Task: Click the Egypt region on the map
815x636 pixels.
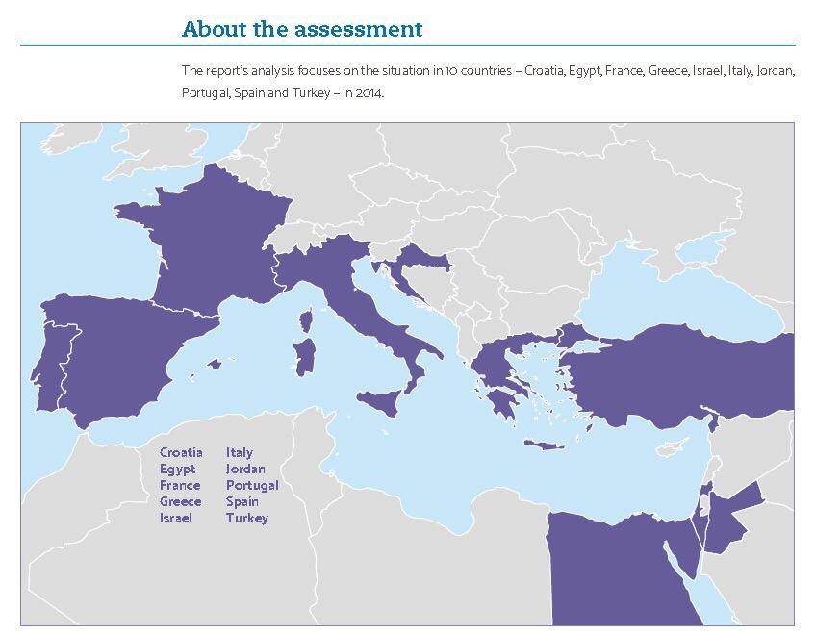Action: click(619, 572)
